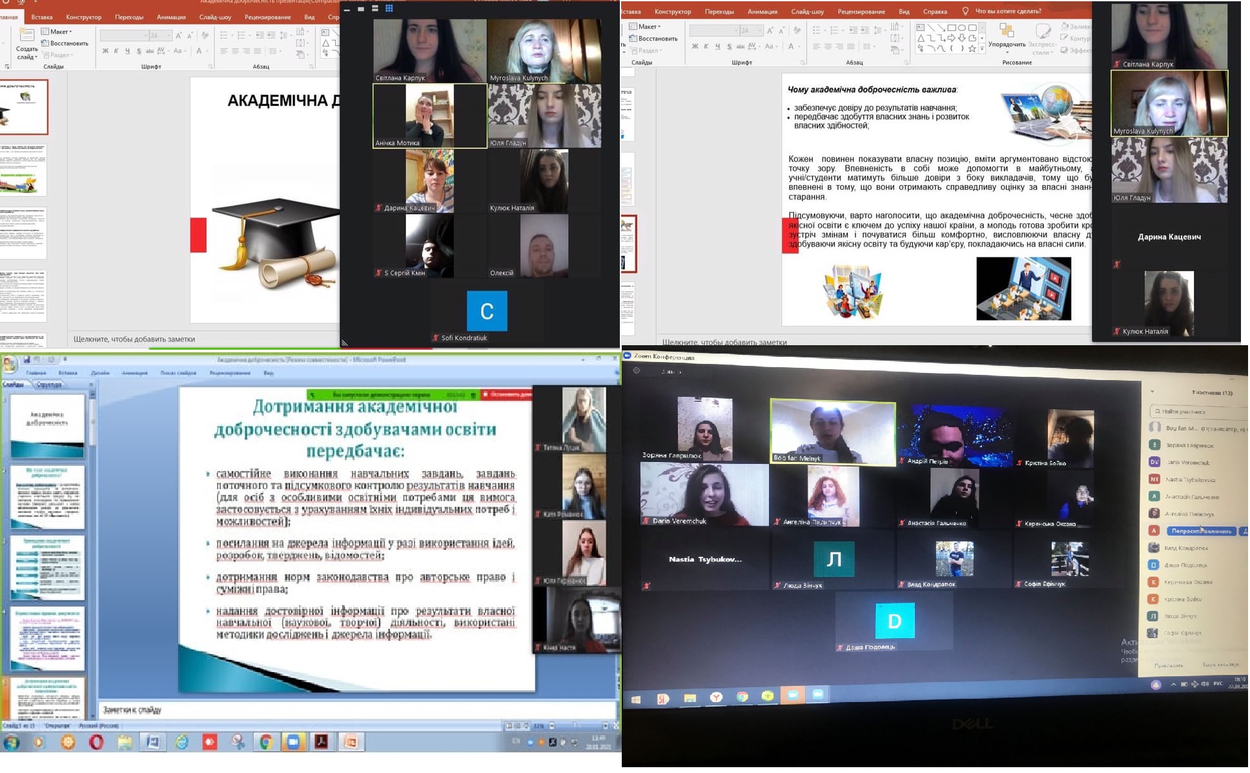Select the star shape in shapes gallery
The height and width of the screenshot is (773, 1250).
[x=972, y=48]
